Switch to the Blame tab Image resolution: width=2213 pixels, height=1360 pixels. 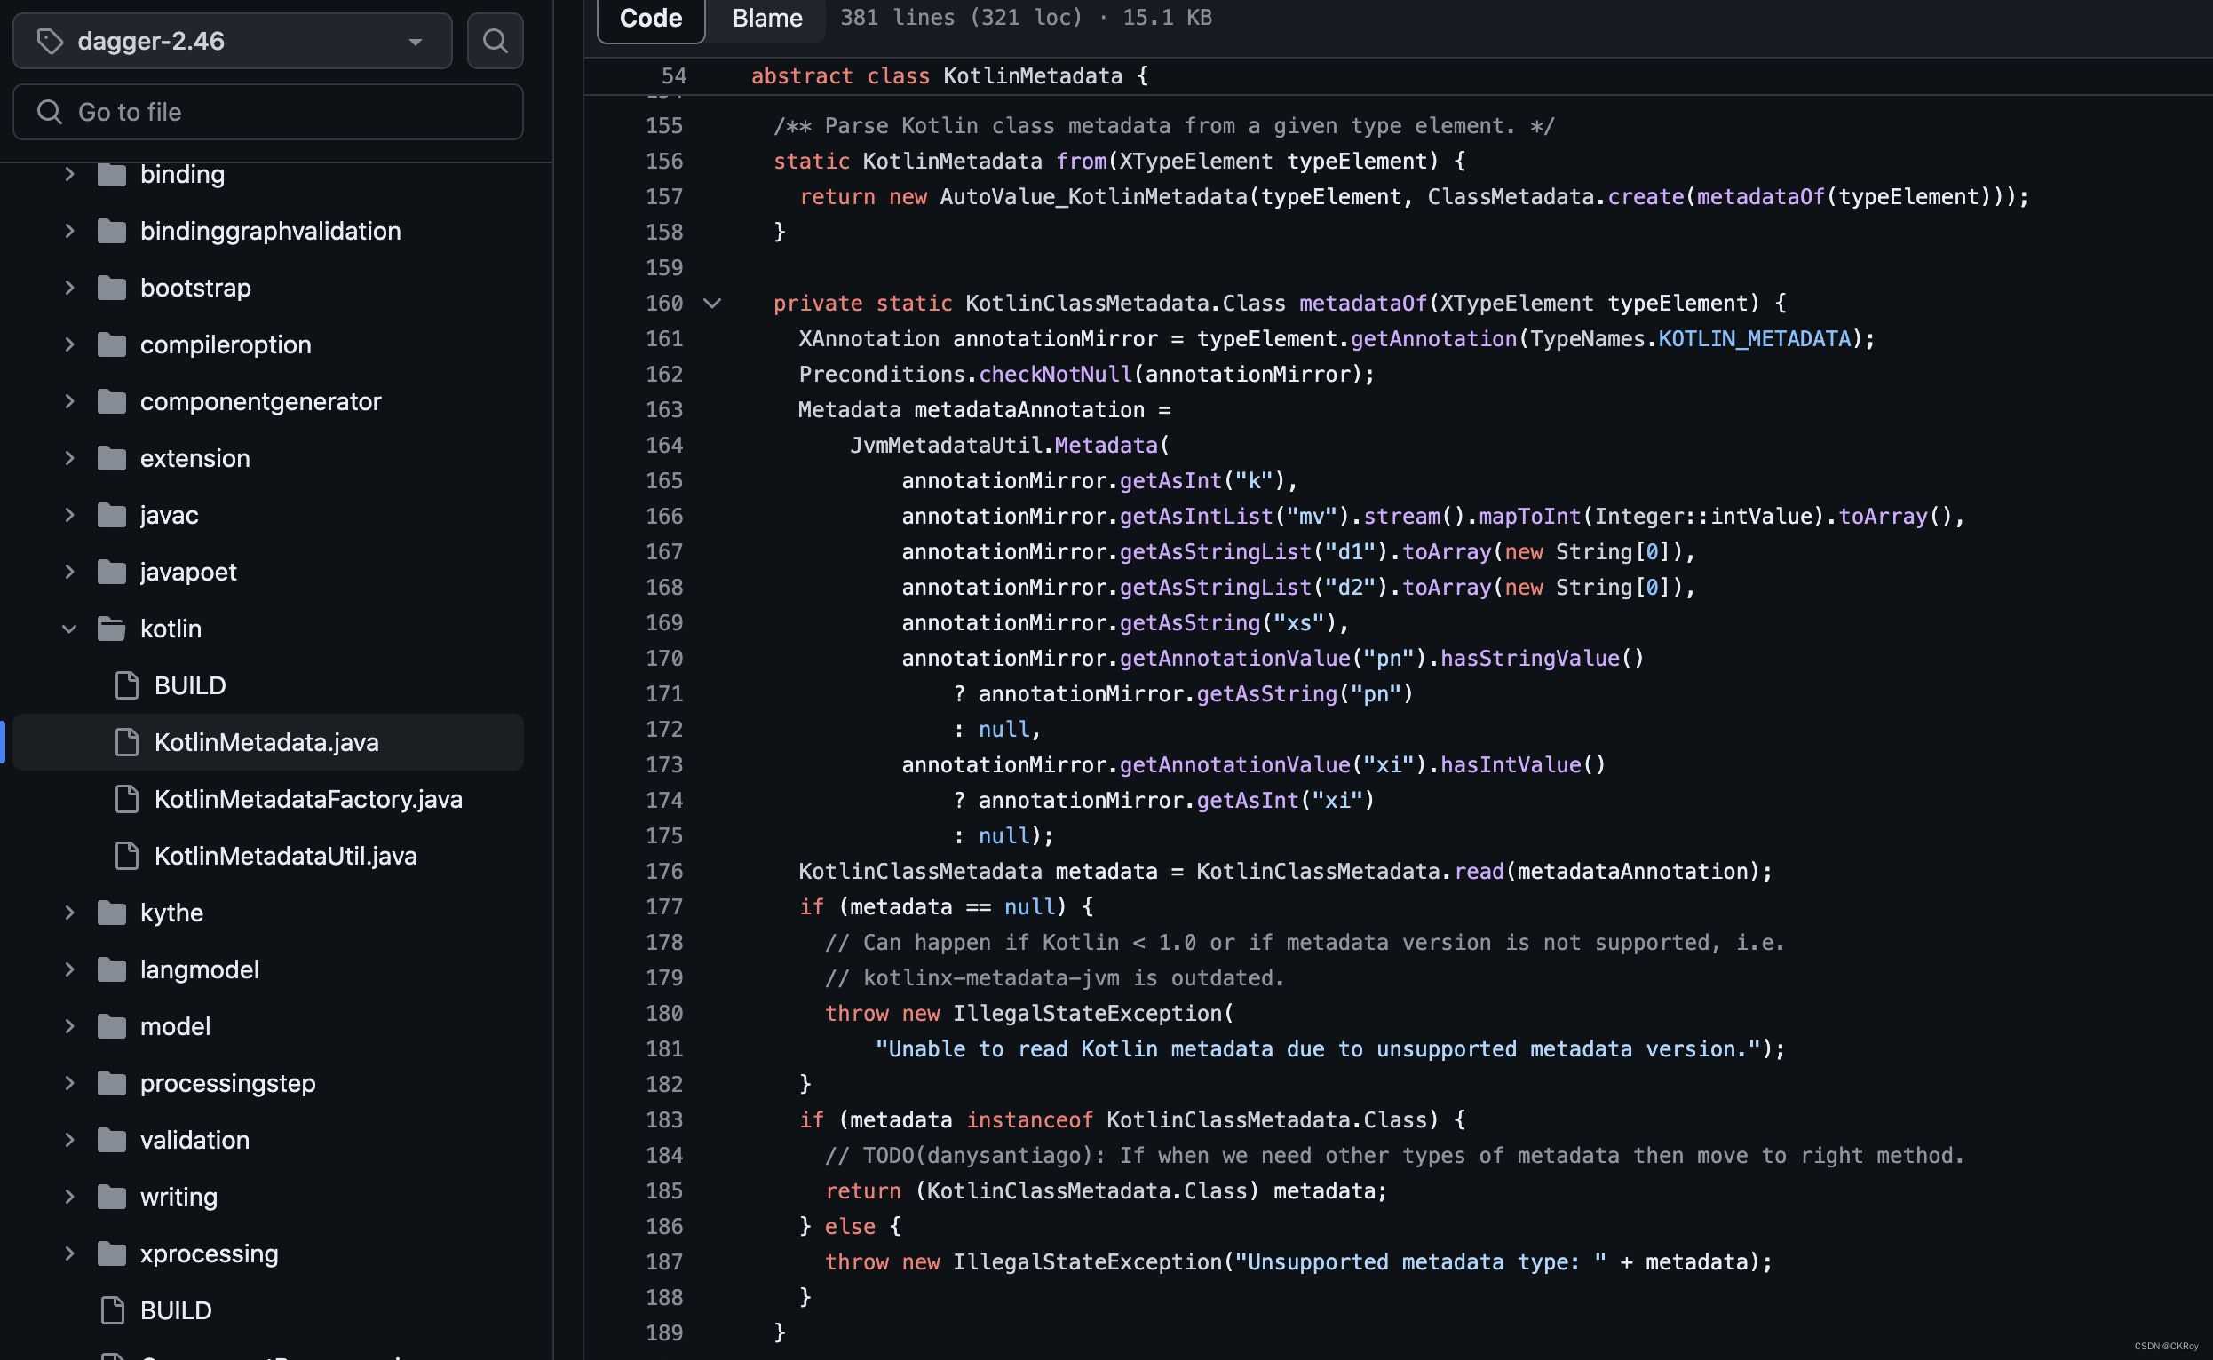(765, 17)
